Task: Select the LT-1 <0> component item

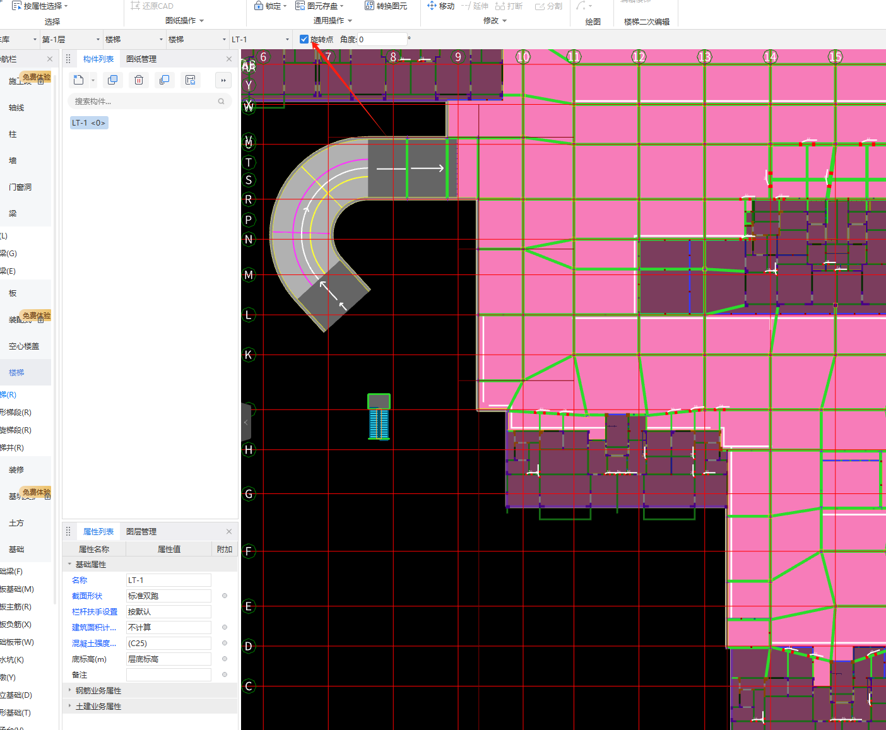Action: coord(89,122)
